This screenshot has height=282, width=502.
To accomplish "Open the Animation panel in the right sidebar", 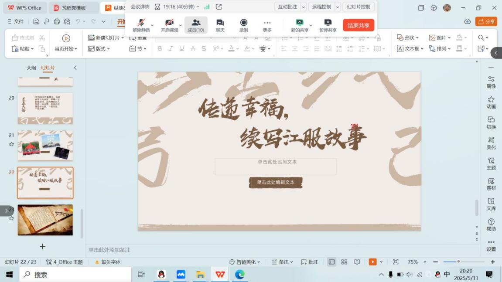I will tap(491, 102).
